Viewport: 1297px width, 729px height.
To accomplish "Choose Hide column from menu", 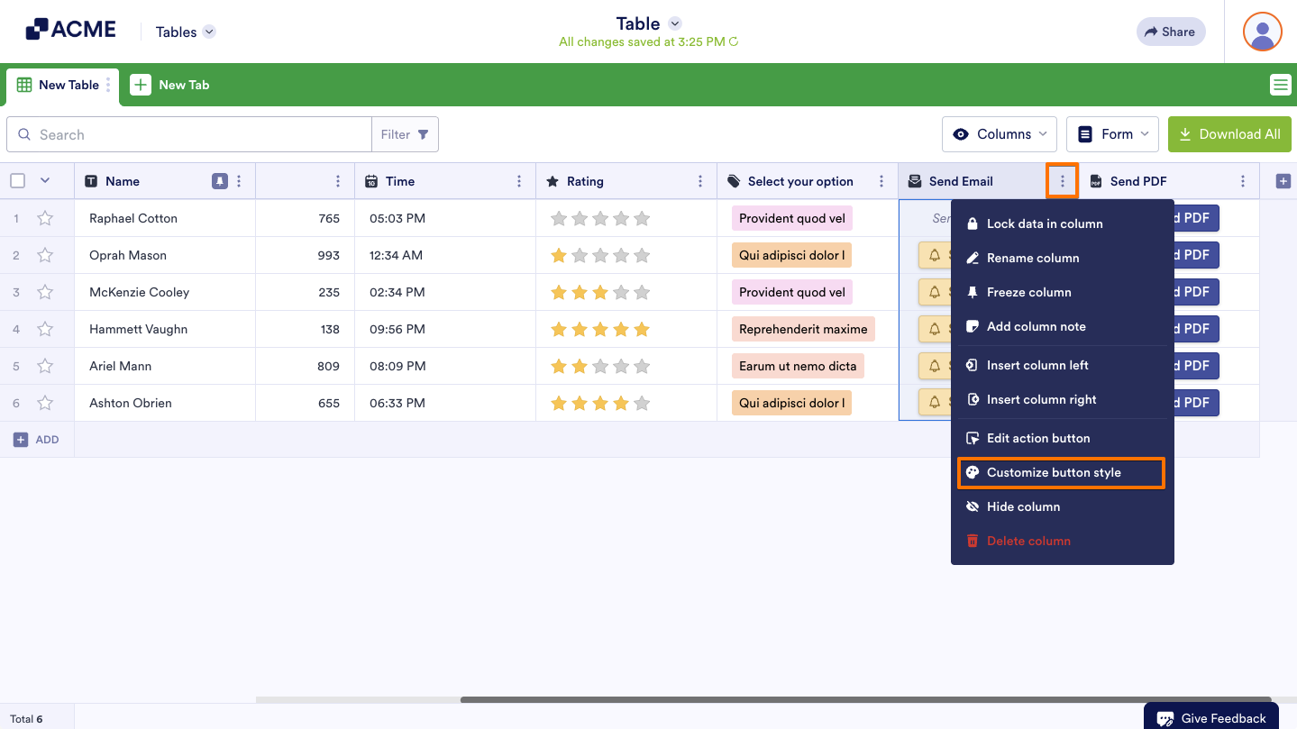I will click(x=1062, y=506).
